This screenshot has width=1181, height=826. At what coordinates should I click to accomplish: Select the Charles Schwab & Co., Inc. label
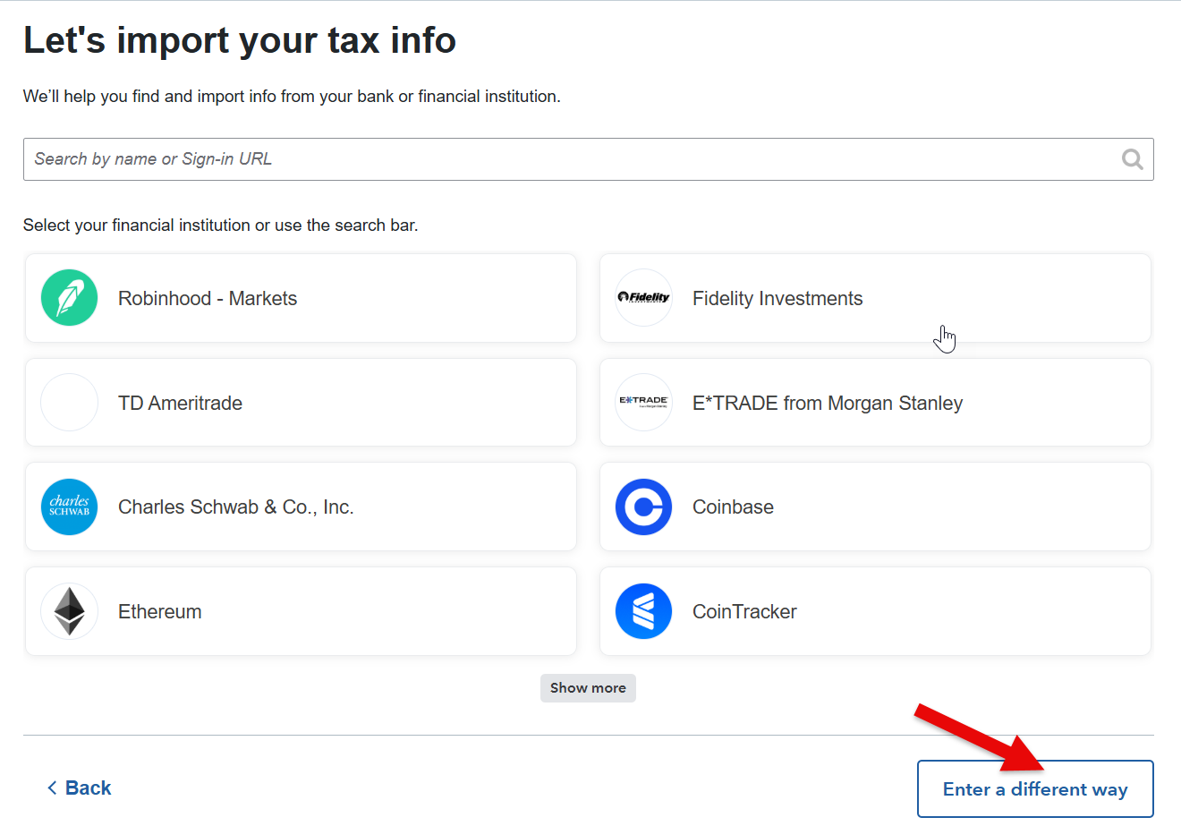pos(236,507)
